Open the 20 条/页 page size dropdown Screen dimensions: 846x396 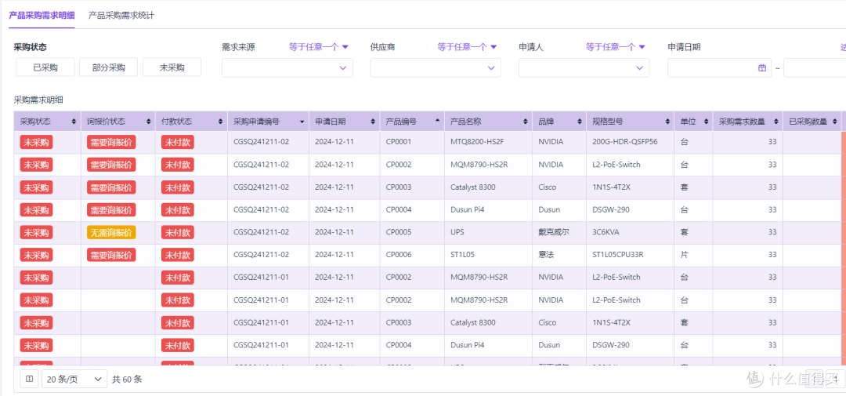74,380
